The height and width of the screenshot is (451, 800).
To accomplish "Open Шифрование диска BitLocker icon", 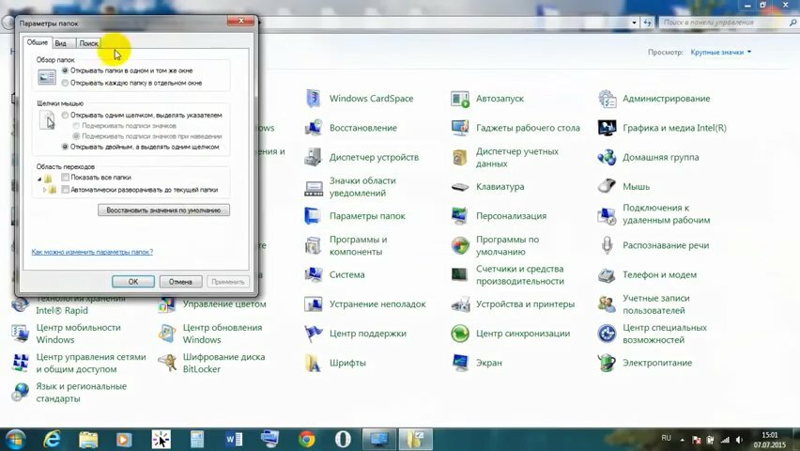I will pos(167,364).
